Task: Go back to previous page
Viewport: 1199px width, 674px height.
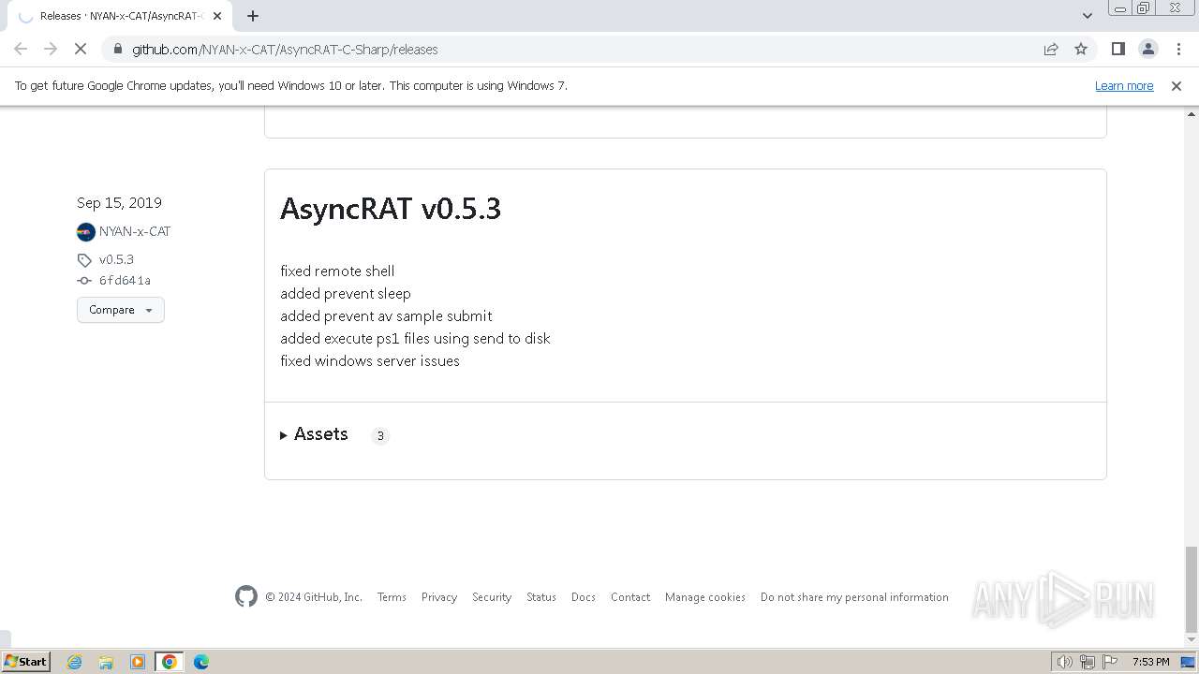Action: (x=21, y=50)
